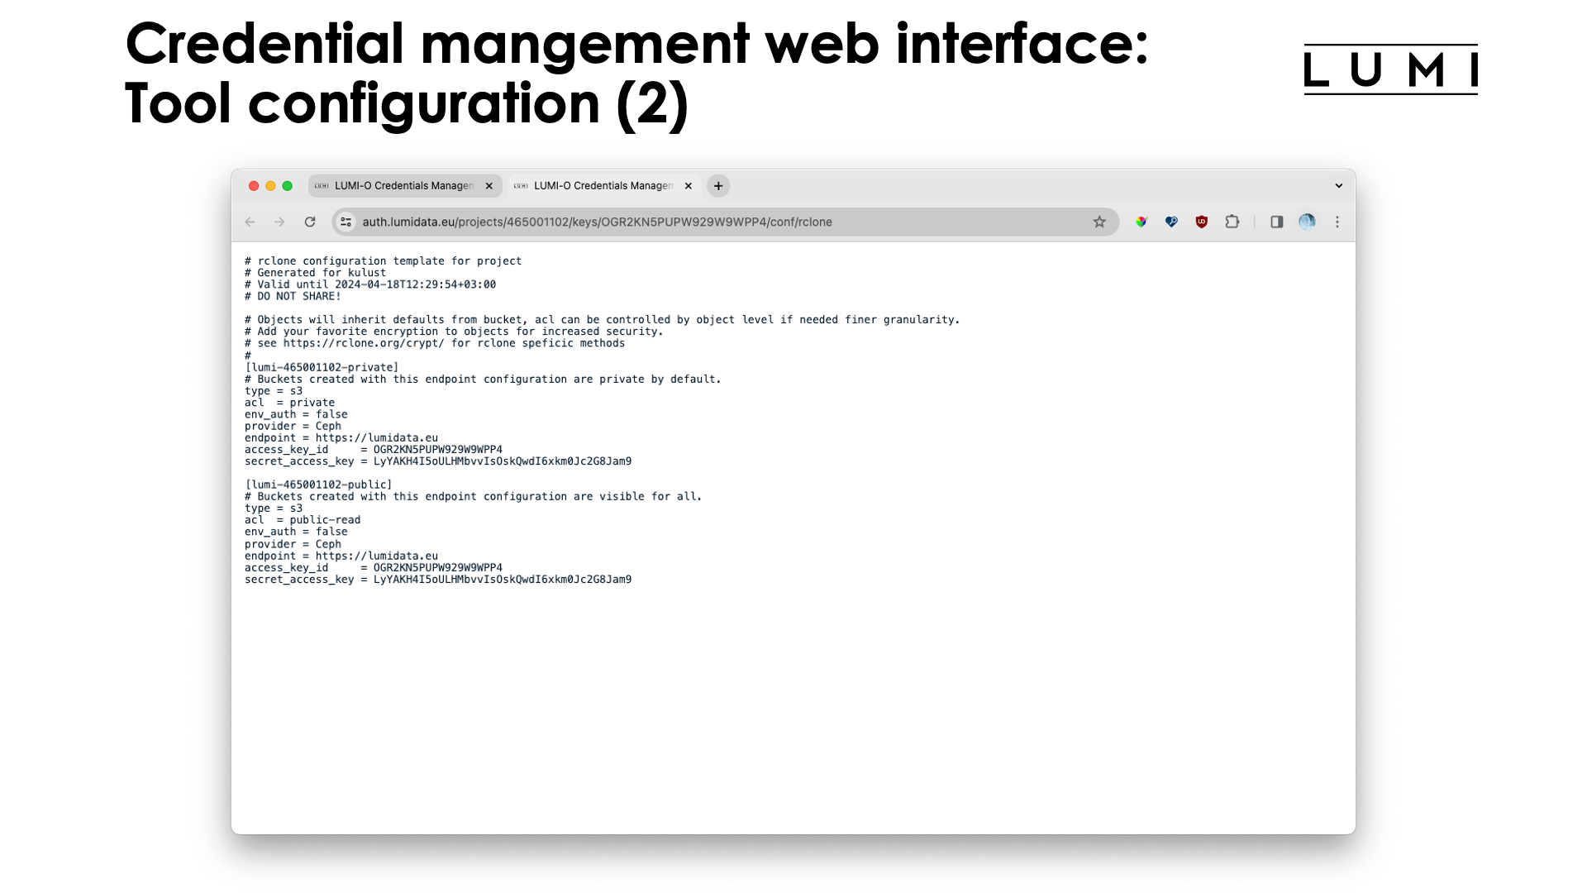Click 'acl = private' line
The height and width of the screenshot is (893, 1587).
[289, 403]
